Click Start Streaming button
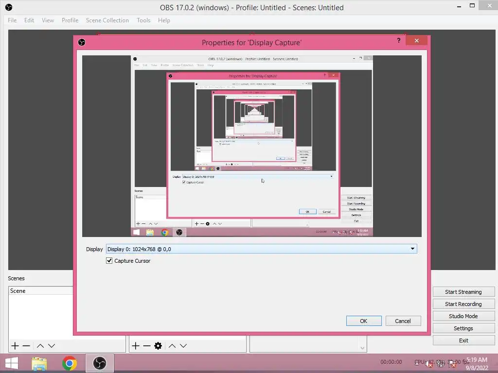The image size is (498, 373). pos(463,292)
